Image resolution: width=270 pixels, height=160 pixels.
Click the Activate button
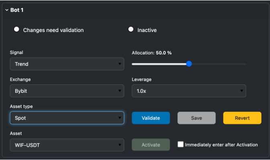[151, 145]
